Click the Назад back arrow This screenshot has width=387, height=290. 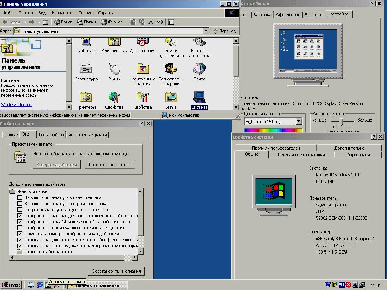(11, 22)
